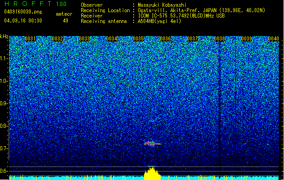
Task: Click time marker 0032
Action: pos(57,39)
